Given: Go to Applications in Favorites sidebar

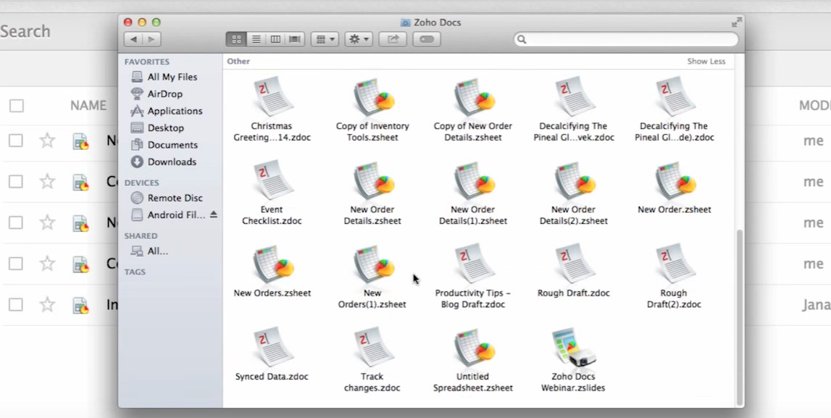Looking at the screenshot, I should 175,111.
